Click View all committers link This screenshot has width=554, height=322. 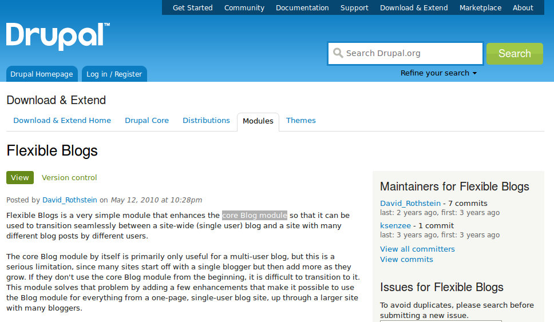pos(417,249)
